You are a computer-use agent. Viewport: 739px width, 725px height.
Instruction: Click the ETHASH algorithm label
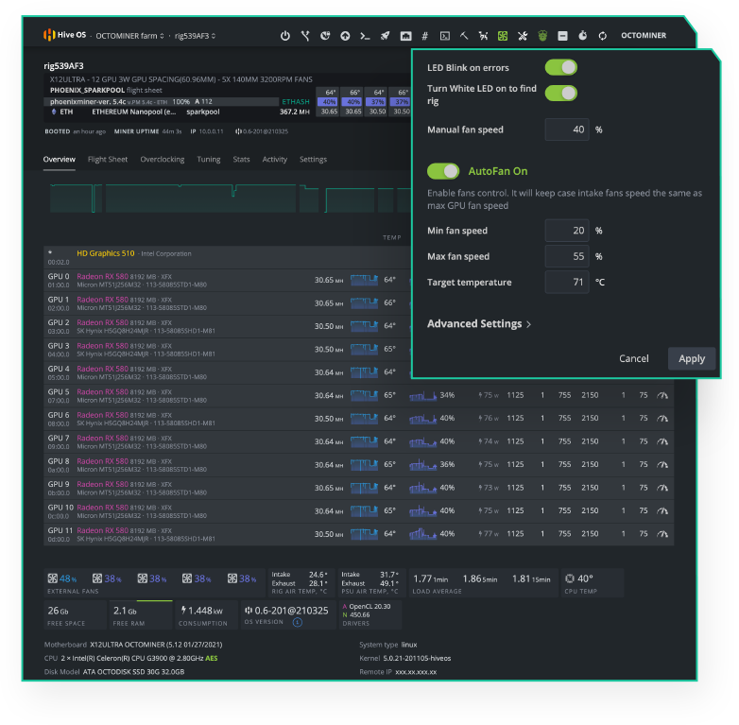pyautogui.click(x=296, y=102)
